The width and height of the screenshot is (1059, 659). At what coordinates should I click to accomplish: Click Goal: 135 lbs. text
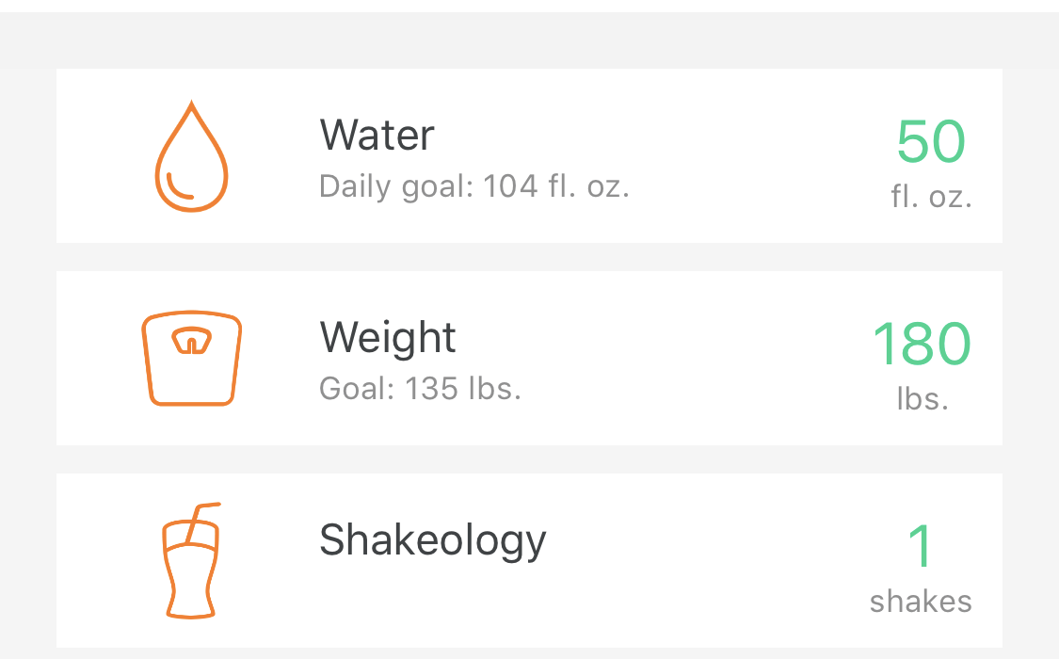click(420, 389)
